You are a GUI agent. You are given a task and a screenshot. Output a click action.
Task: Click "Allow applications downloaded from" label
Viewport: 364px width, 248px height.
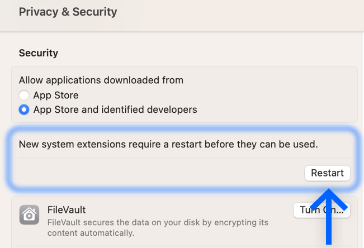[101, 80]
